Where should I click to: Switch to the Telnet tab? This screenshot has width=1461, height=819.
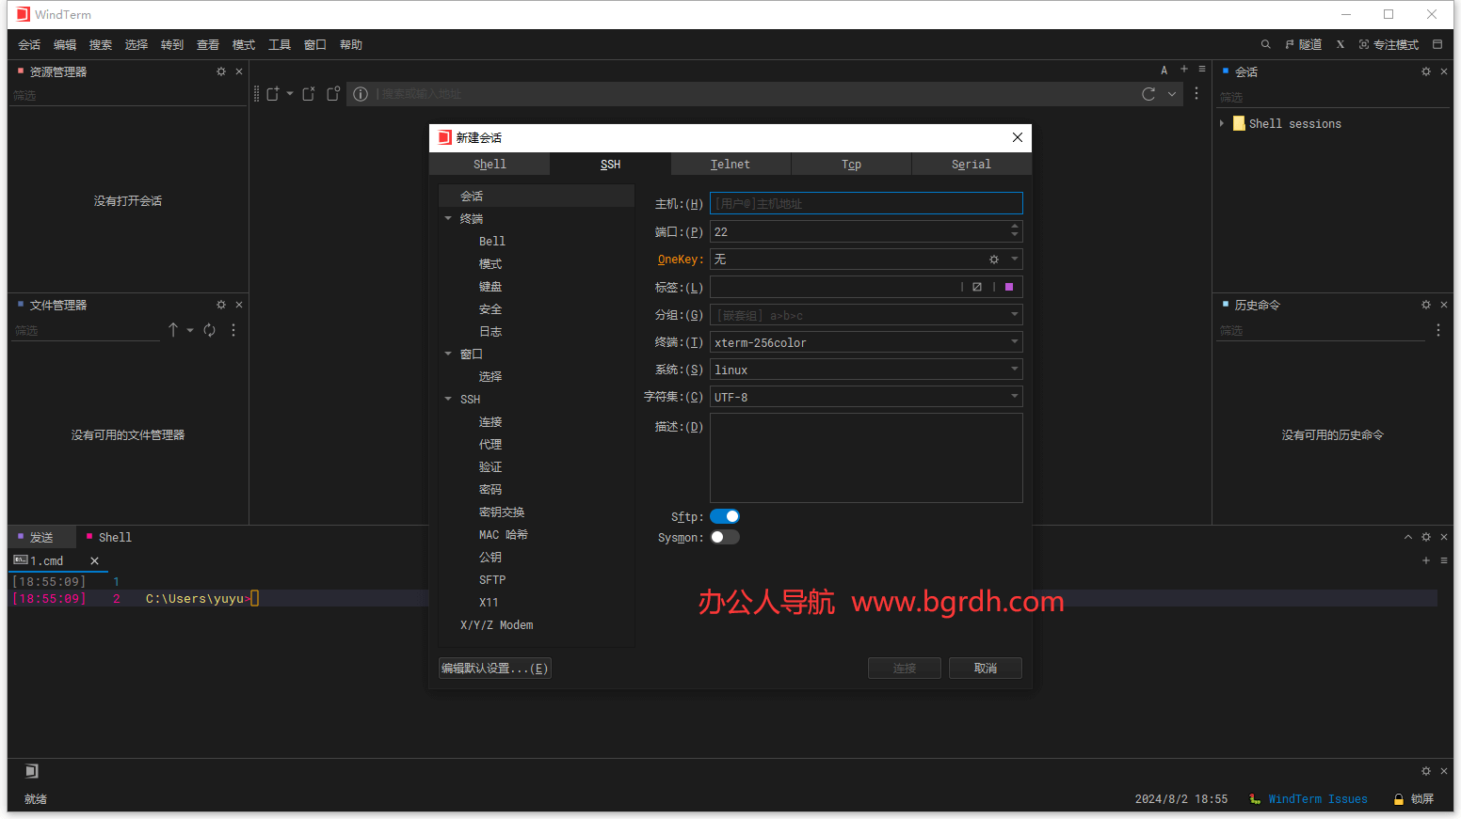coord(730,165)
